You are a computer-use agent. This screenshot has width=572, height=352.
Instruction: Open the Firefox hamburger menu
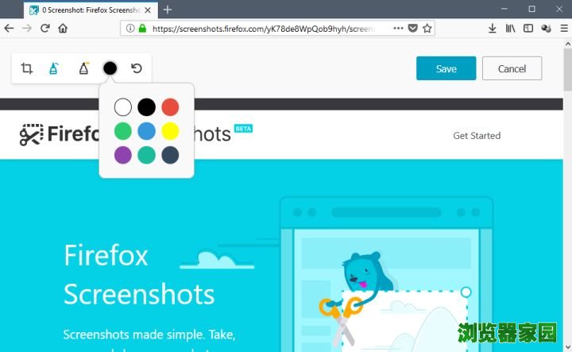564,28
